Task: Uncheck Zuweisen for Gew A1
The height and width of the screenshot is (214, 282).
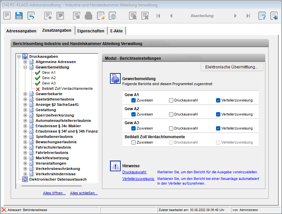Action: point(134,100)
